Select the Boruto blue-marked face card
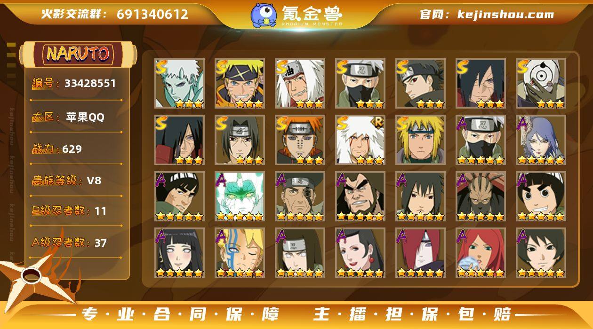The image size is (593, 329). 240,253
